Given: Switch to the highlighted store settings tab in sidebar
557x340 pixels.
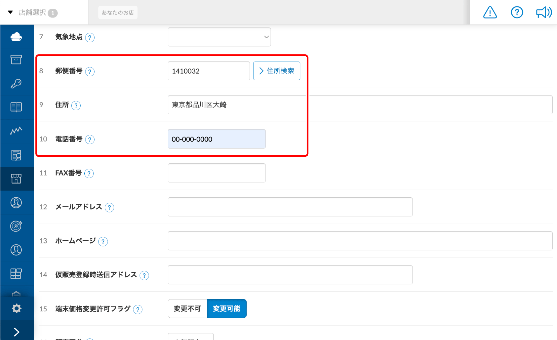Looking at the screenshot, I should (17, 178).
